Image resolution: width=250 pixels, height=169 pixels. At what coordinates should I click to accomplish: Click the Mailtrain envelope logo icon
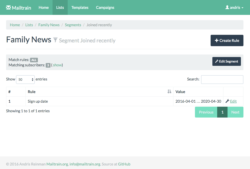click(8, 8)
